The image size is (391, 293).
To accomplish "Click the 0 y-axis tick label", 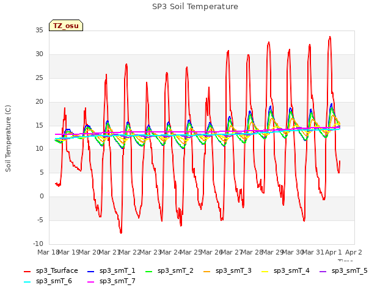I will tap(42, 197).
